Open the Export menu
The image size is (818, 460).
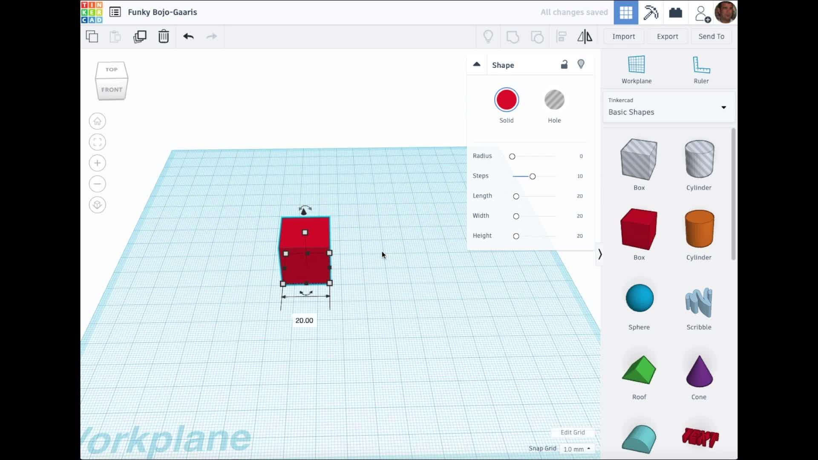tap(667, 37)
